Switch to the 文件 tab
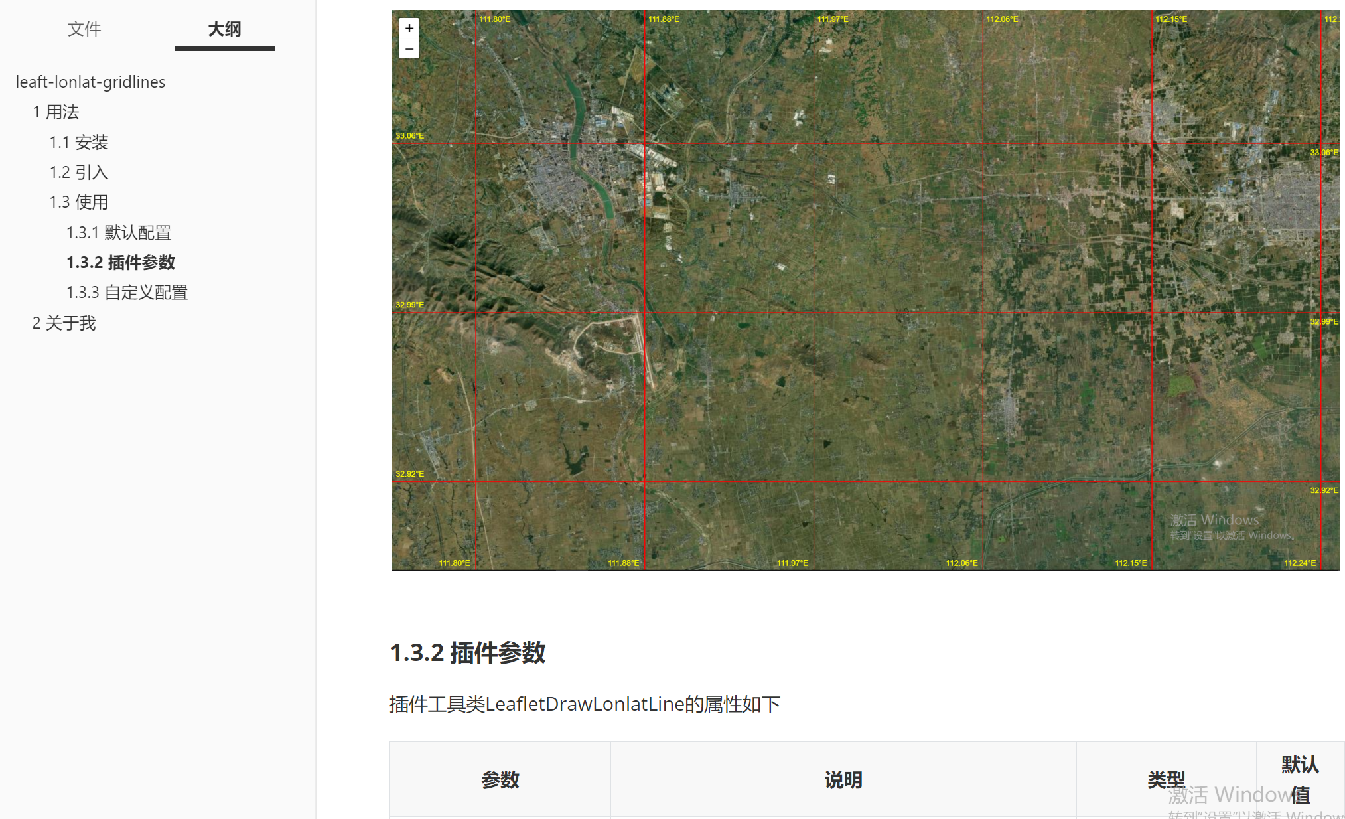Image resolution: width=1345 pixels, height=819 pixels. pyautogui.click(x=84, y=29)
